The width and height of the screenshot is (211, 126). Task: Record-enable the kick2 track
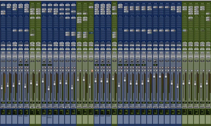point(10,68)
